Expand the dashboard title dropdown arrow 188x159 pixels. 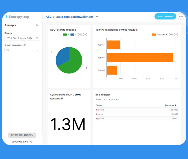(97, 17)
